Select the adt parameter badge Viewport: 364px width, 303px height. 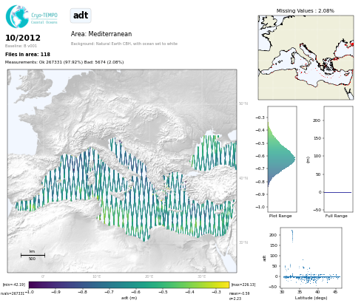[81, 16]
